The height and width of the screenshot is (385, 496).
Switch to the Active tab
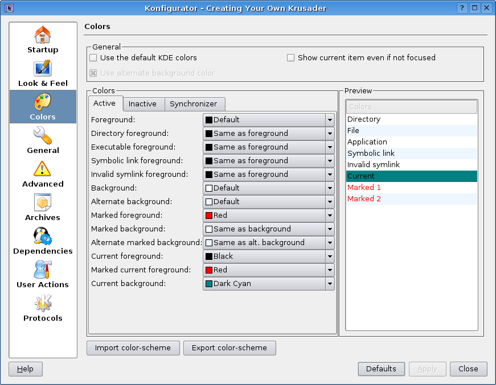pos(105,104)
